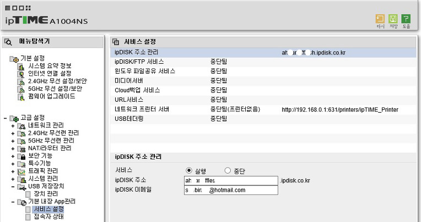Click the ipDISK 이메일 input field
The height and width of the screenshot is (222, 421).
231,190
